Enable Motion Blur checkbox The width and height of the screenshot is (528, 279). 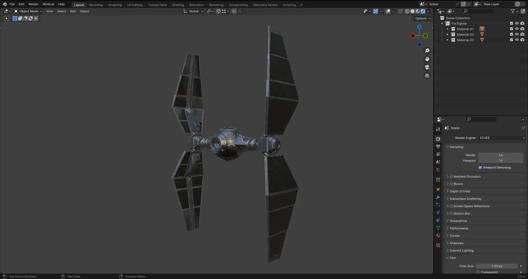click(x=451, y=213)
